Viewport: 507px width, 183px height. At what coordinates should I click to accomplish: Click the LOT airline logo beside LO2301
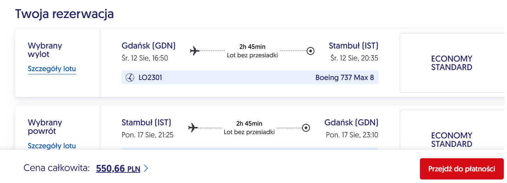click(x=130, y=78)
